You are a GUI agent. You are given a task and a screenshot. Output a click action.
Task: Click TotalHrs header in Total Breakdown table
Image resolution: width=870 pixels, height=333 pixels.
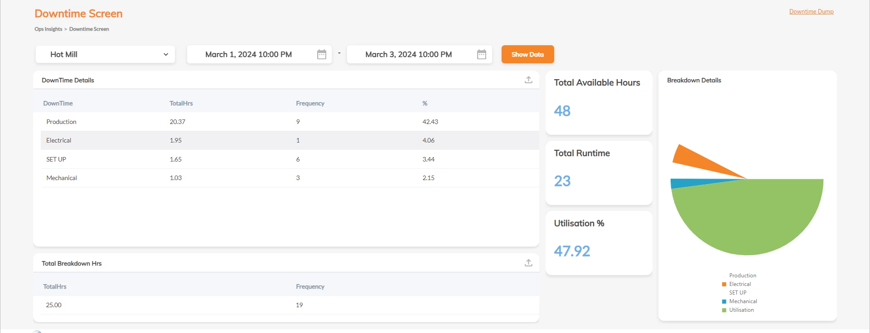pyautogui.click(x=55, y=286)
